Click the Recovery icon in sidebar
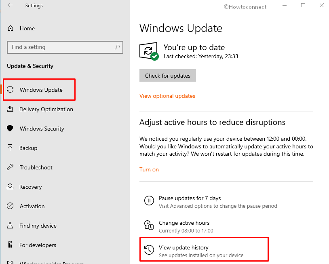 [x=11, y=187]
